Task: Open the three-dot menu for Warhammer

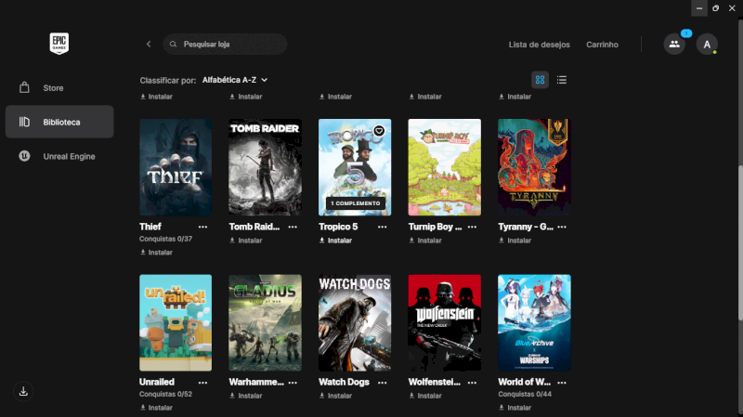Action: pyautogui.click(x=293, y=383)
